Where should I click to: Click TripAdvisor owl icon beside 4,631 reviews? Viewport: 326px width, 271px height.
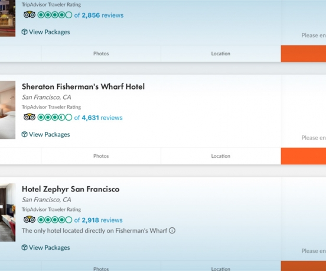30,117
